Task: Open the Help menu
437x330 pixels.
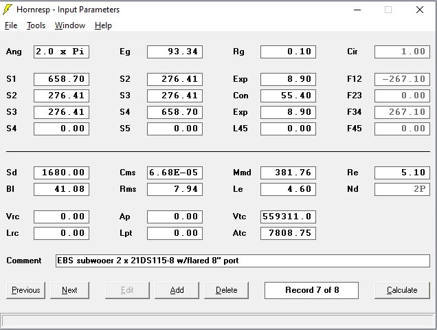Action: [x=103, y=25]
